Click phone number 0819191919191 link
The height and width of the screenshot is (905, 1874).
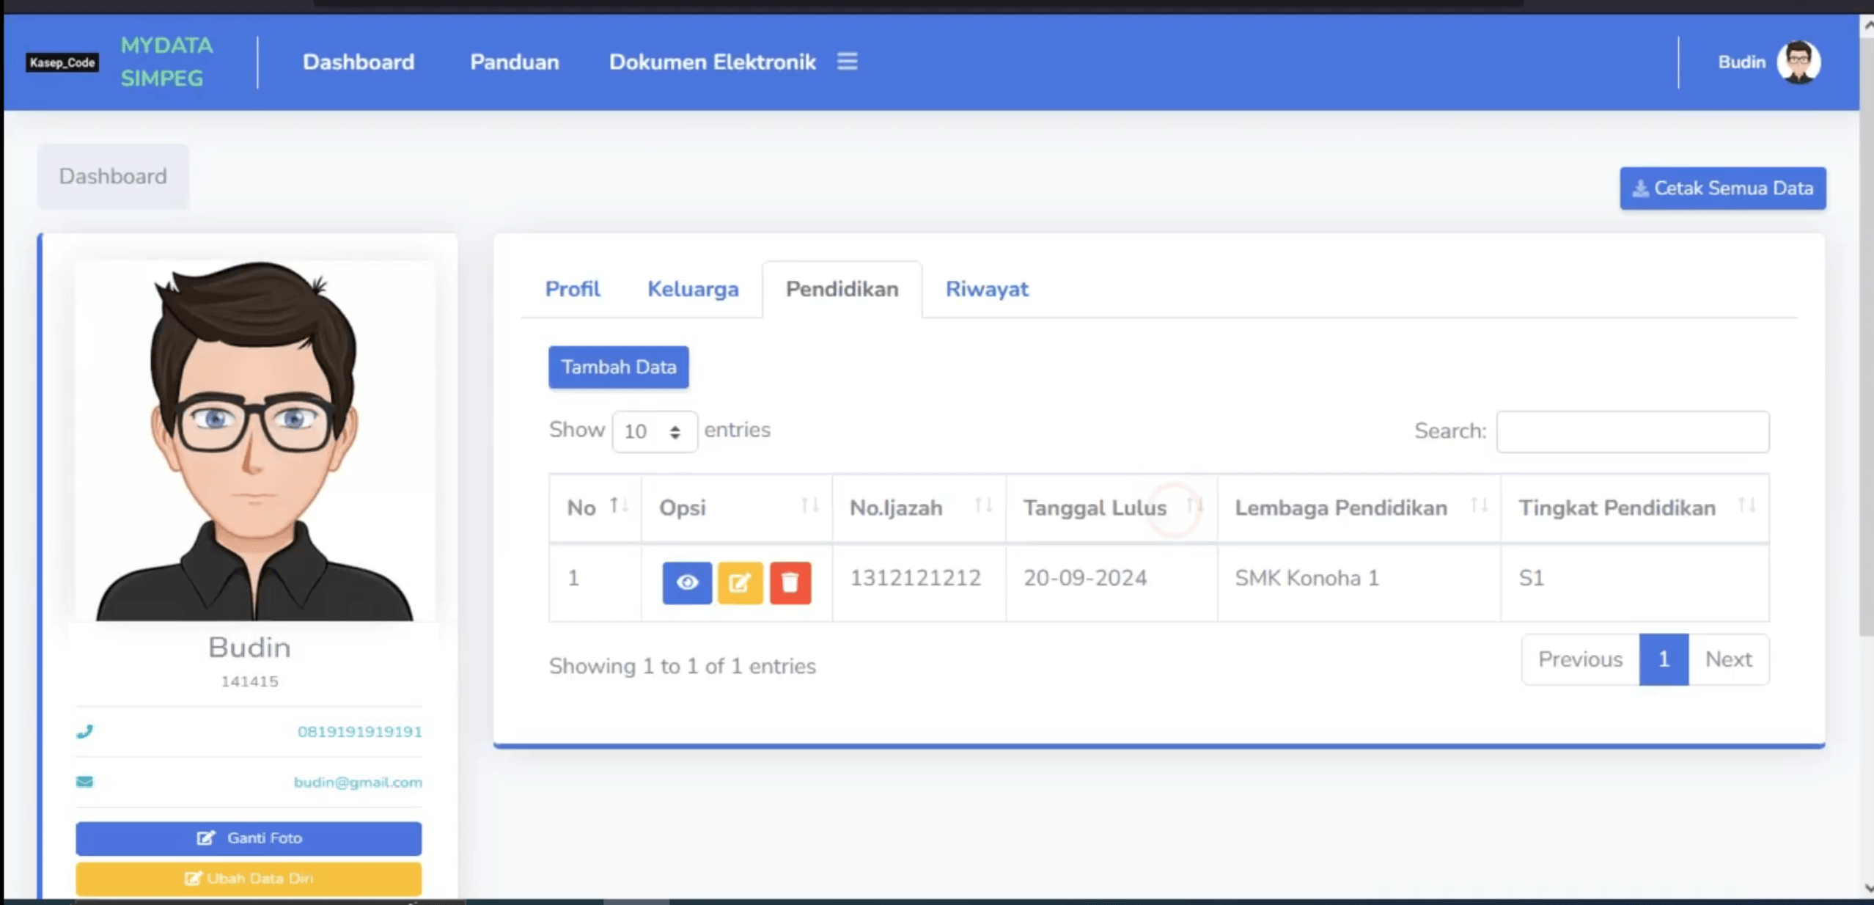click(360, 731)
